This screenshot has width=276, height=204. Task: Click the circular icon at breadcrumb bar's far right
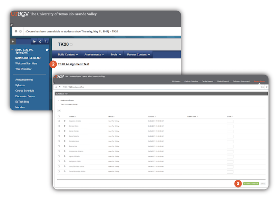pos(266,87)
